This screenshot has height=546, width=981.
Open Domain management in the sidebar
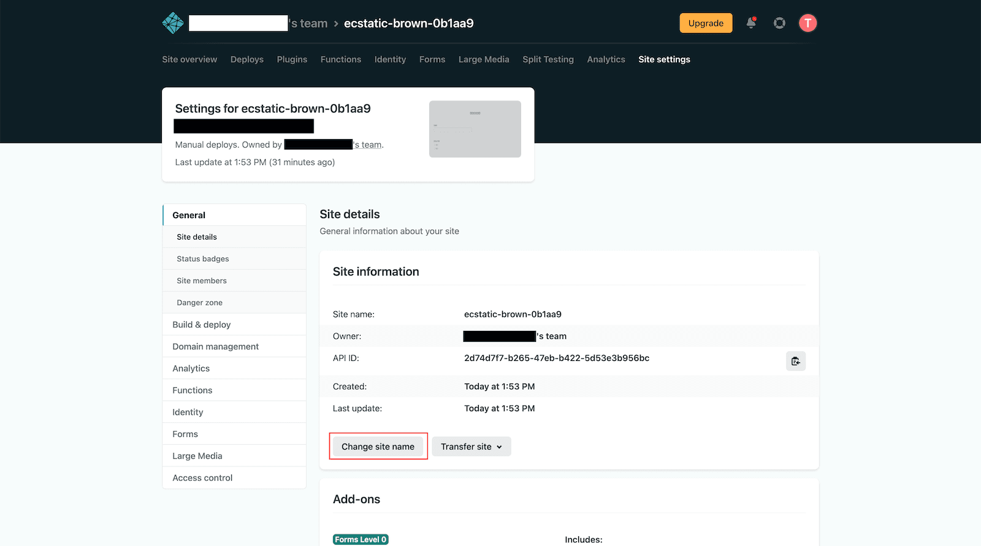[234, 346]
